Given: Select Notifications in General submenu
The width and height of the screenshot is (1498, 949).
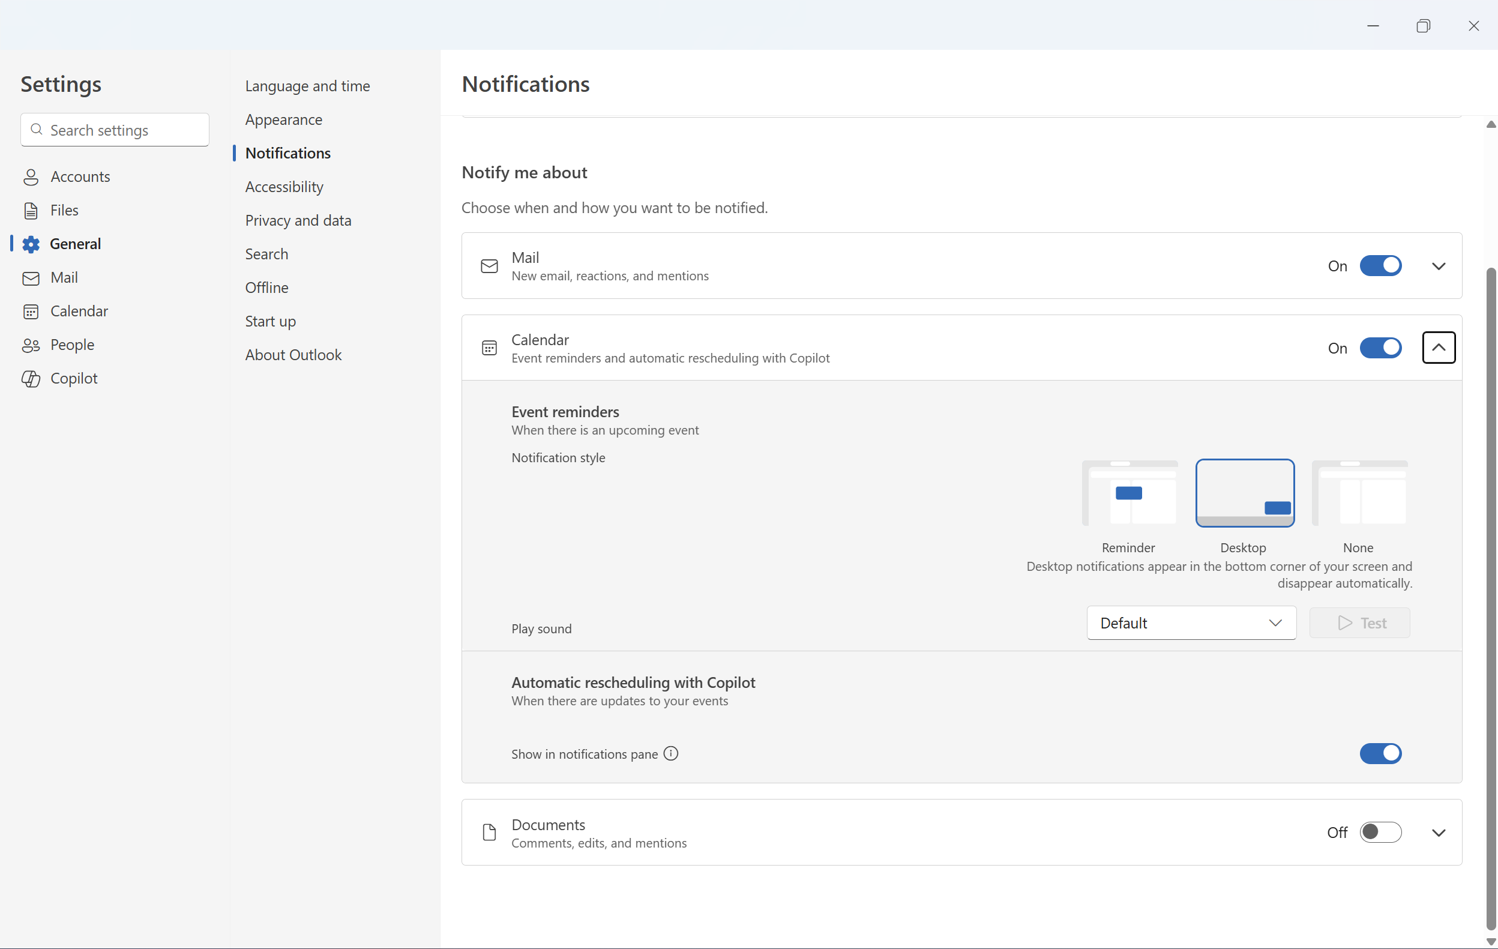Looking at the screenshot, I should [x=288, y=153].
